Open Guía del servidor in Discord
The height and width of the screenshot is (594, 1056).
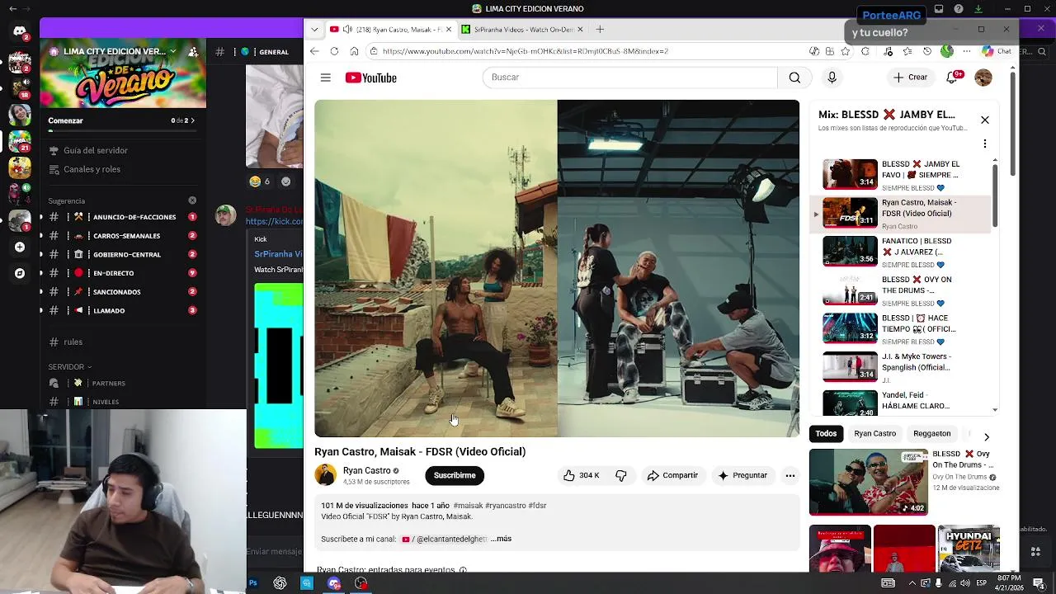click(x=96, y=151)
